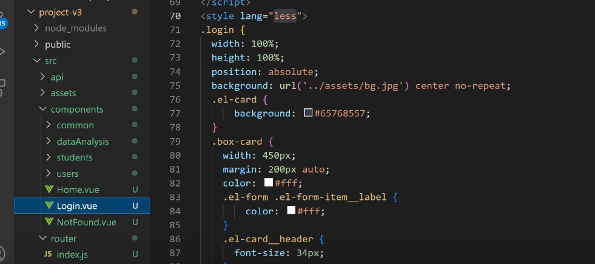This screenshot has height=264, width=595.
Task: Expand the students folder chevron
Action: pyautogui.click(x=48, y=157)
